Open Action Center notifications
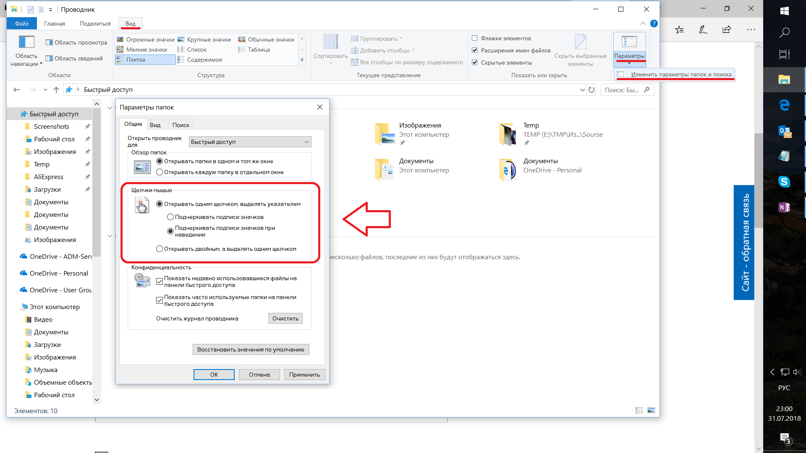This screenshot has width=806, height=453. pos(784,439)
